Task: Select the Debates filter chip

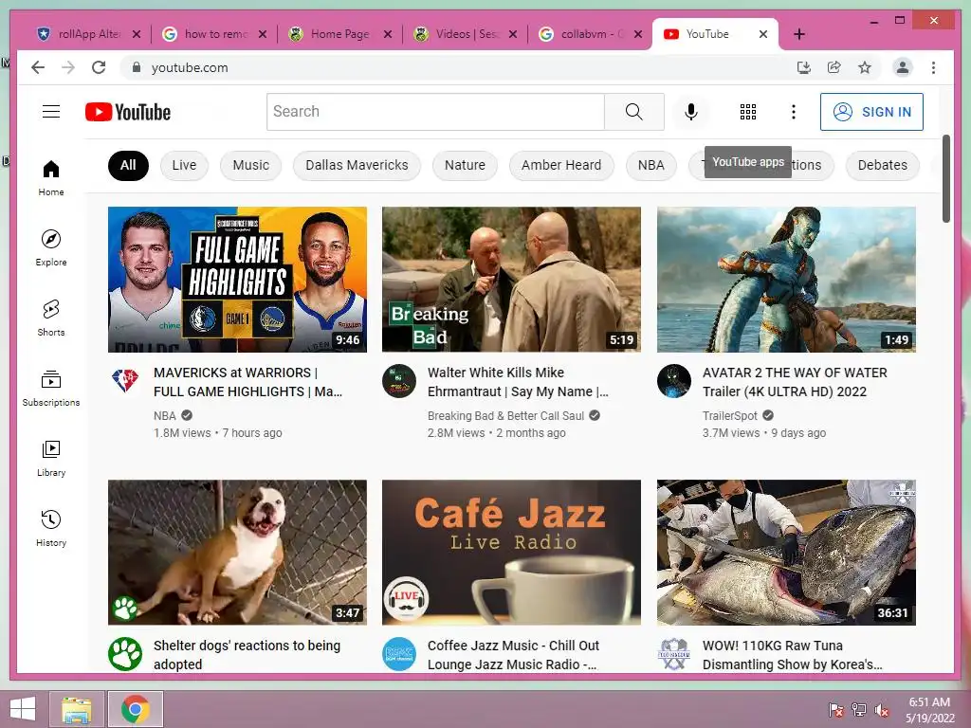Action: [x=883, y=165]
